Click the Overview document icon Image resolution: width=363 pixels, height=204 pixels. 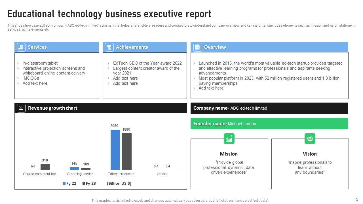[198, 47]
